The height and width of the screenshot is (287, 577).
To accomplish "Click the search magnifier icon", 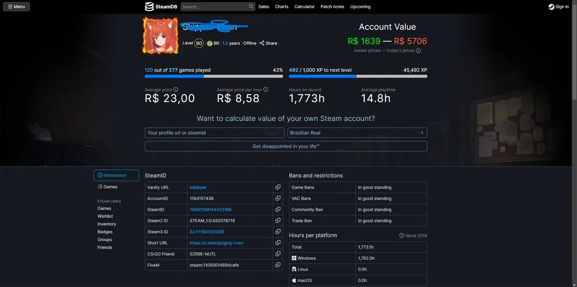I will click(x=251, y=7).
